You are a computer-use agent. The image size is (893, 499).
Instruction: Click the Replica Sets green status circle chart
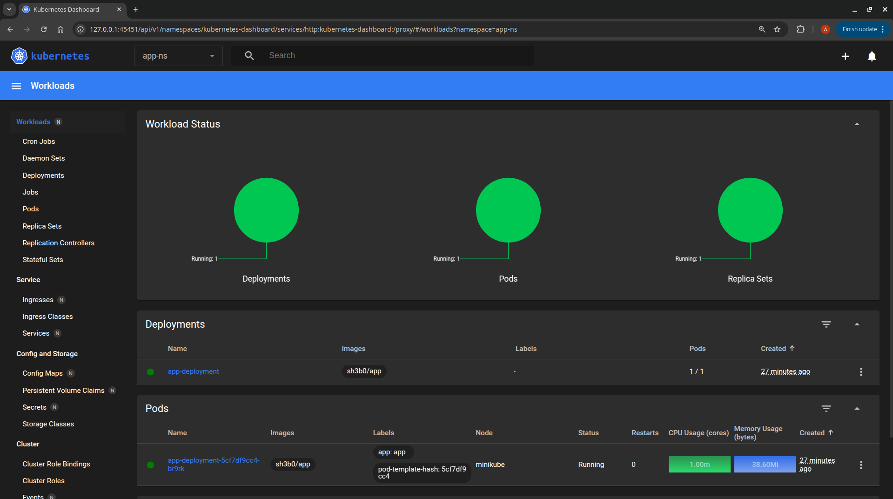[x=750, y=210]
